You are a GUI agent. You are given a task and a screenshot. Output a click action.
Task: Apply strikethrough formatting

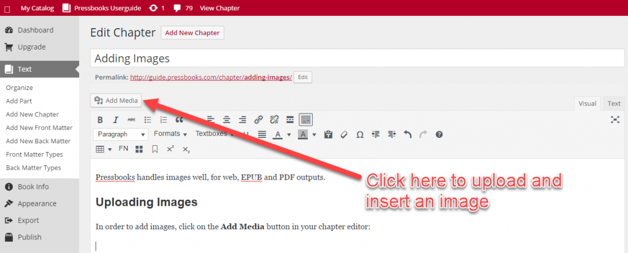(131, 119)
